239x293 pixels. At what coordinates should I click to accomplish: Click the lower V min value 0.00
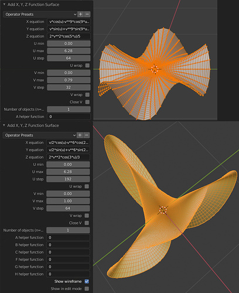pos(68,194)
